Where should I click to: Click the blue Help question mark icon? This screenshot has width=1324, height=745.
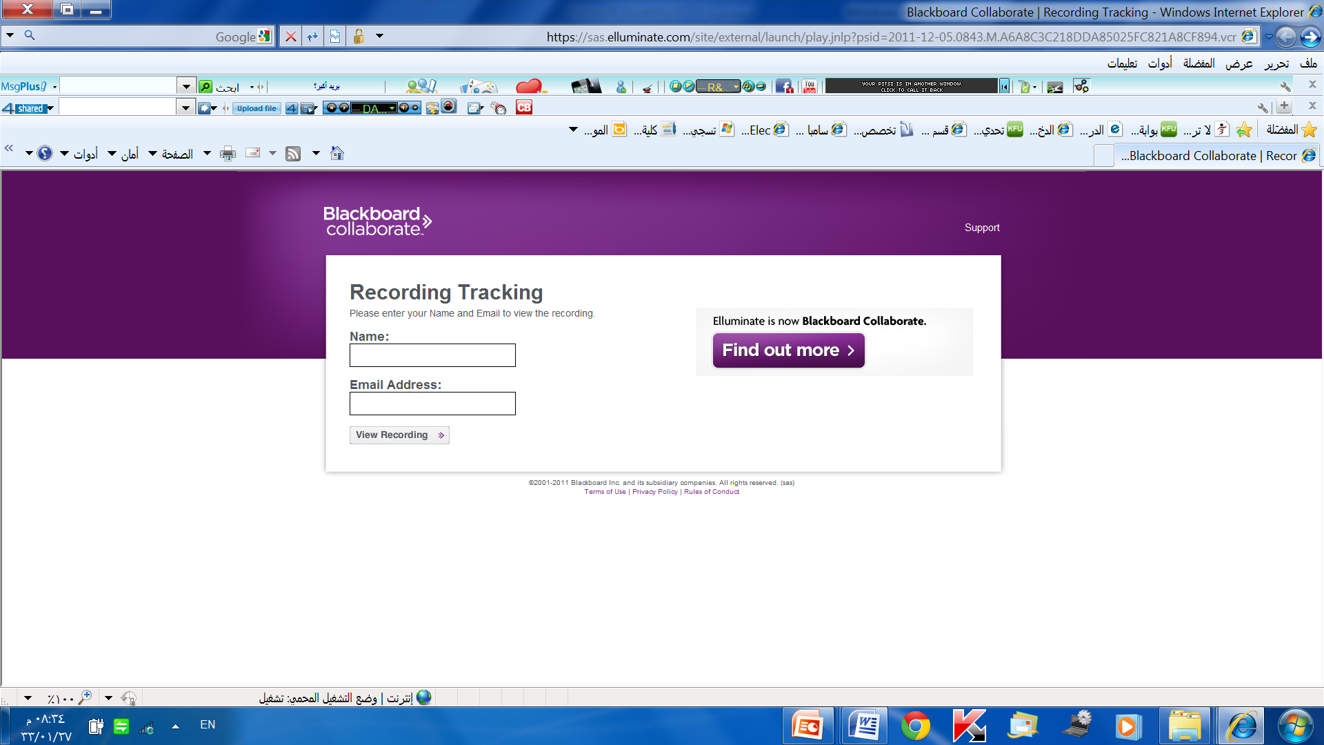tap(45, 153)
